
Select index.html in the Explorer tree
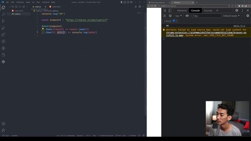coord(19,11)
